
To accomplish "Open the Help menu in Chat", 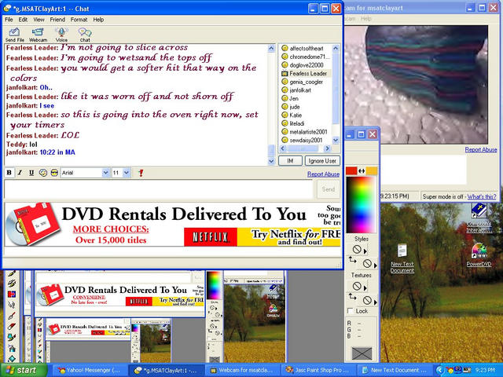I will [x=98, y=20].
